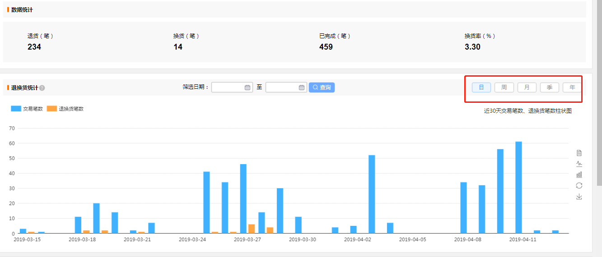Click the end date input field
Viewport: 602px width, 257px height.
click(282, 87)
